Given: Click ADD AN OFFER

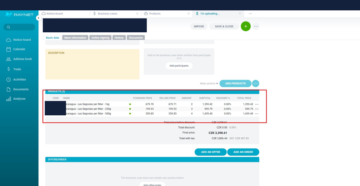Looking at the screenshot, I should point(210,152).
